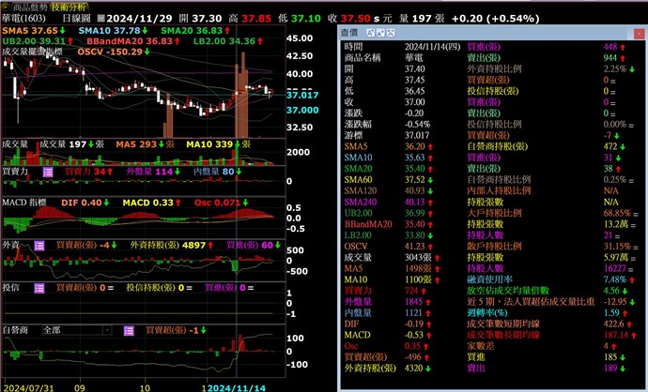Switch to the 技術分析 tab
This screenshot has height=392, width=648.
[x=68, y=6]
